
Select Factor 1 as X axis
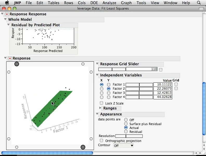coord(101,84)
